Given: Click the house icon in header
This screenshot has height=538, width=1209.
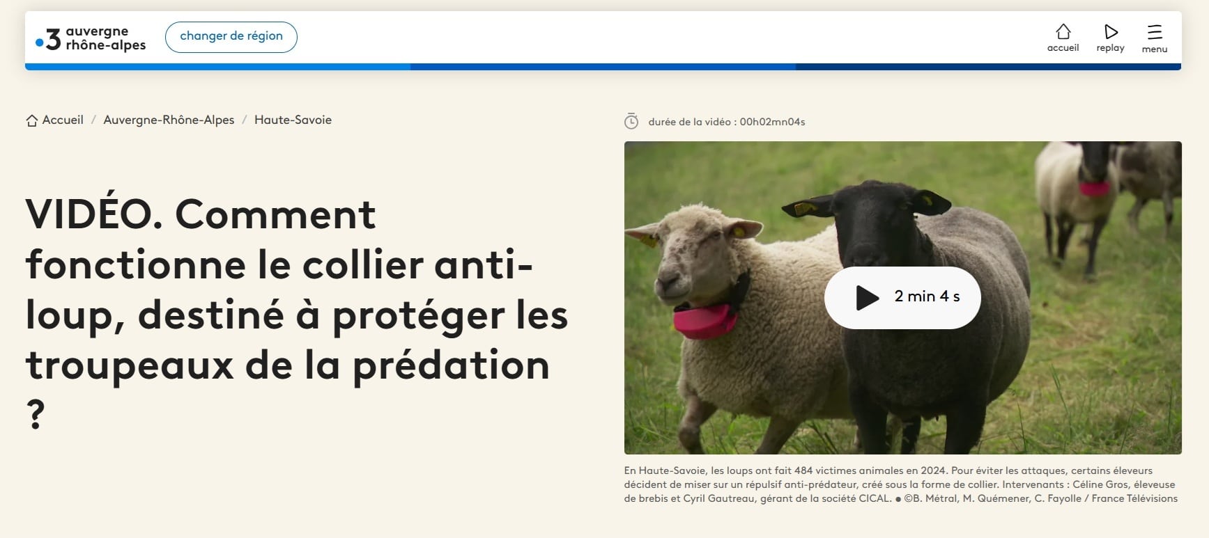Looking at the screenshot, I should coord(1063,31).
